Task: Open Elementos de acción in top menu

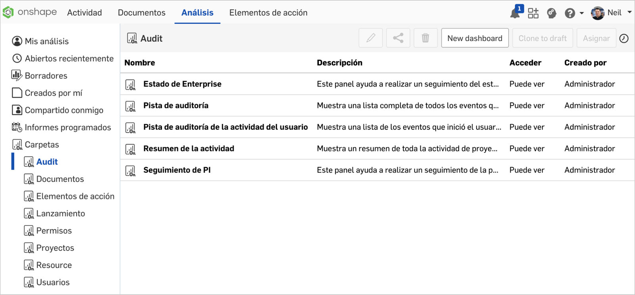Action: click(x=268, y=13)
